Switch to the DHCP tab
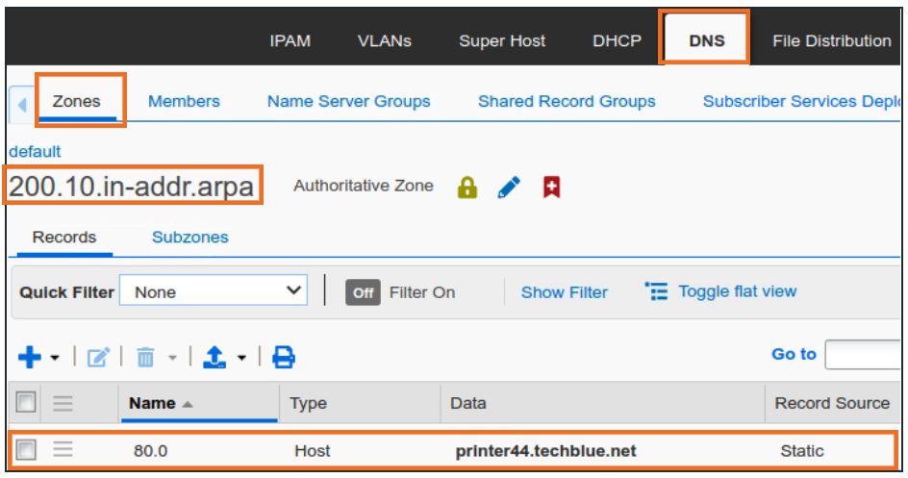 tap(616, 40)
